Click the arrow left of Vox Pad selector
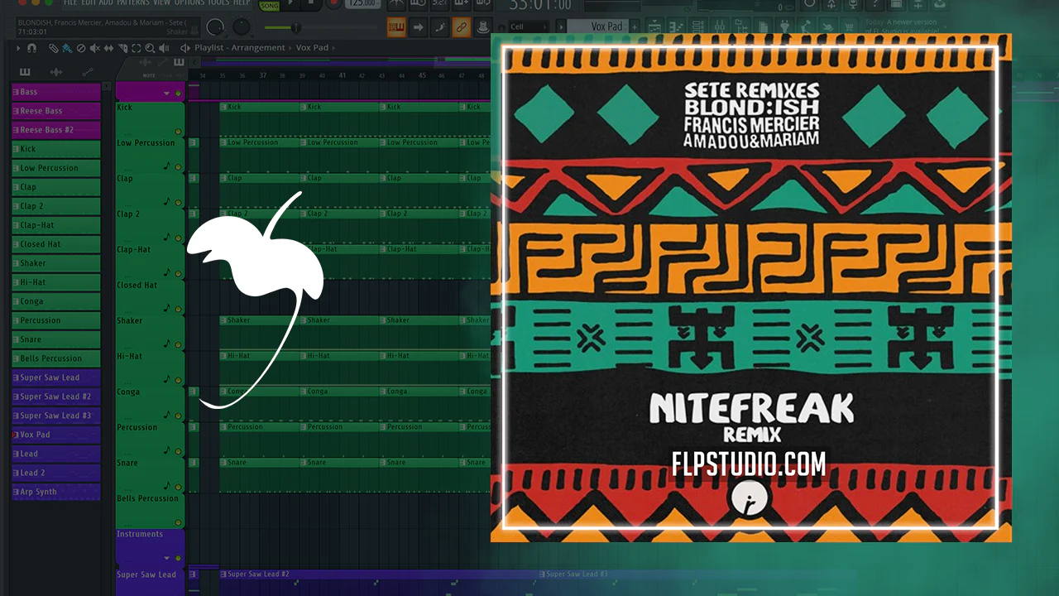 click(x=560, y=27)
